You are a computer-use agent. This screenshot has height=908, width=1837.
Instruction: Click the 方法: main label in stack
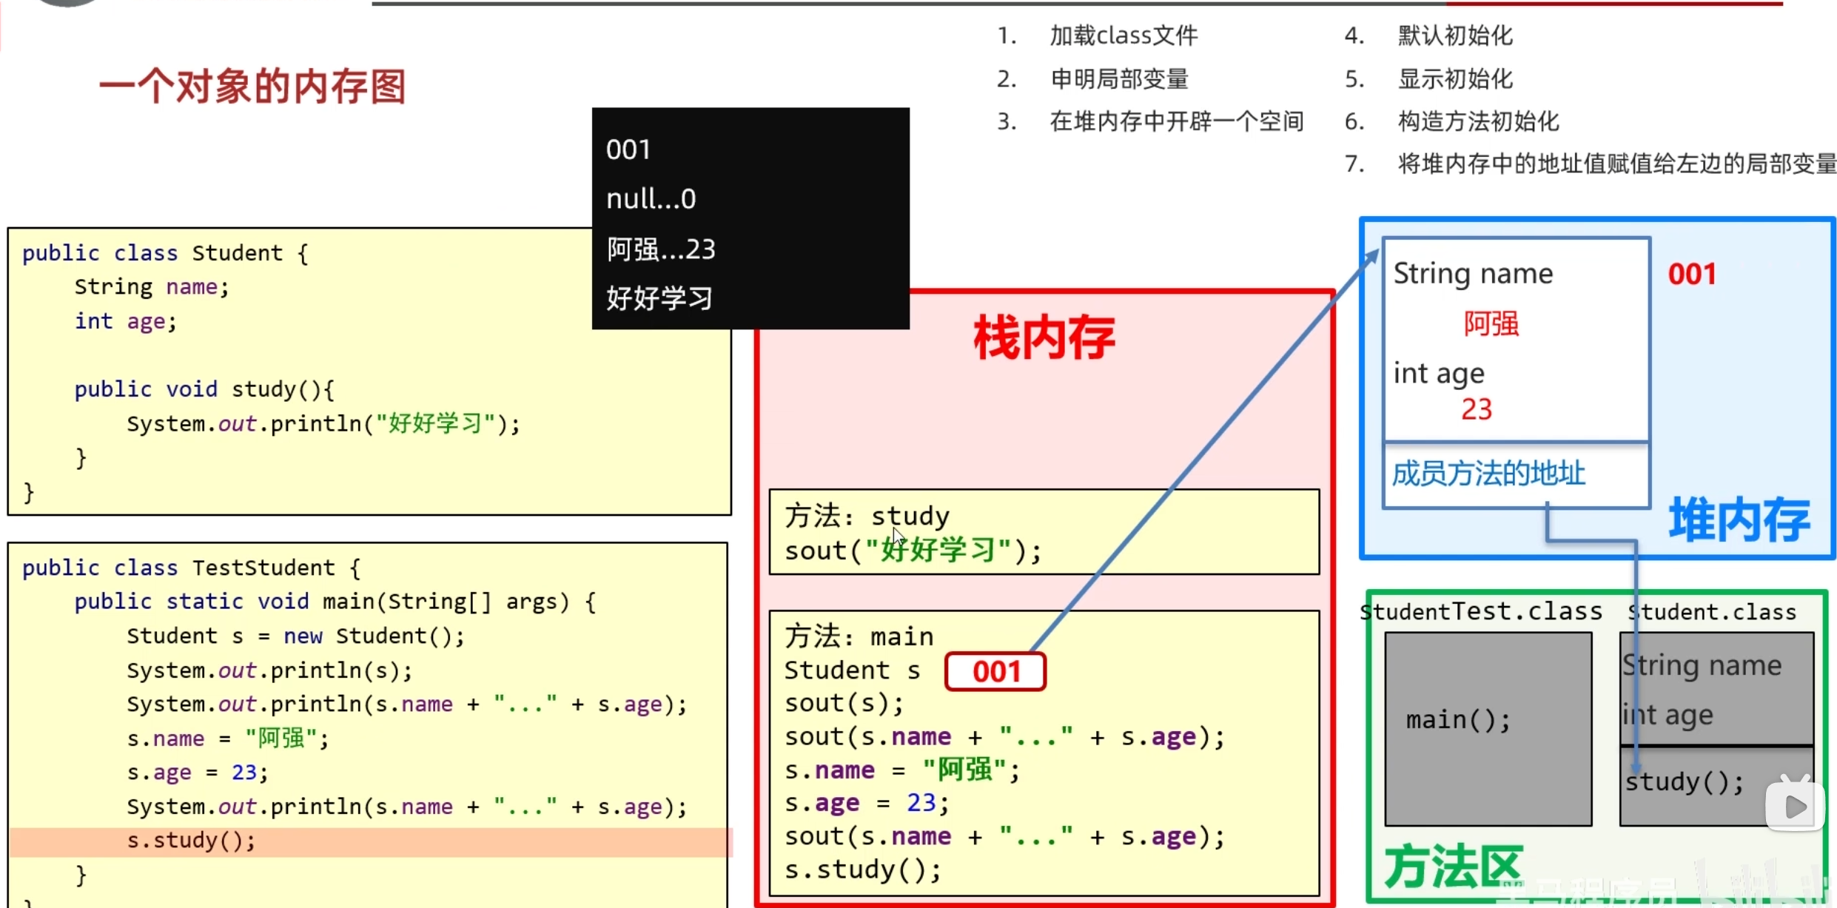(x=859, y=636)
